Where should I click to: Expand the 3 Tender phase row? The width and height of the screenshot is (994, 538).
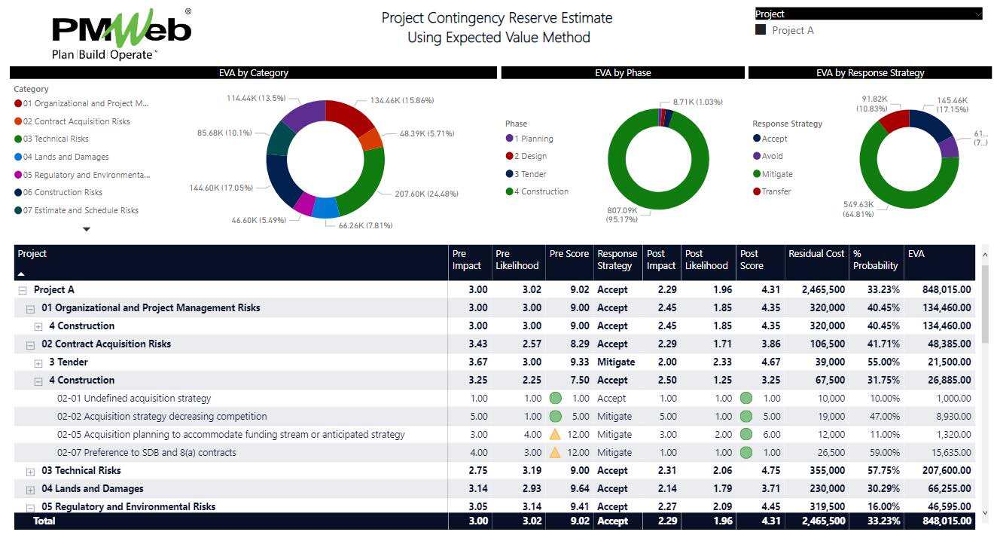(38, 362)
